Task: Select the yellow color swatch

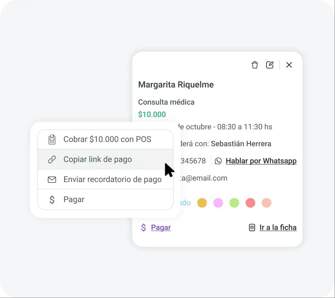Action: pos(202,202)
